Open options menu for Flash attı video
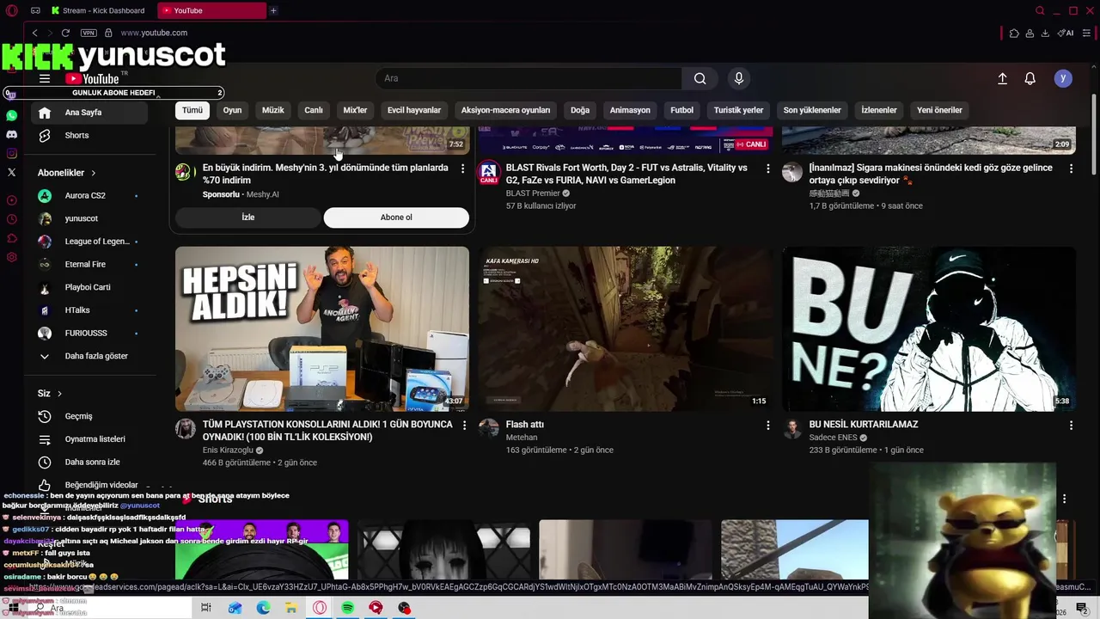The image size is (1100, 619). [768, 425]
